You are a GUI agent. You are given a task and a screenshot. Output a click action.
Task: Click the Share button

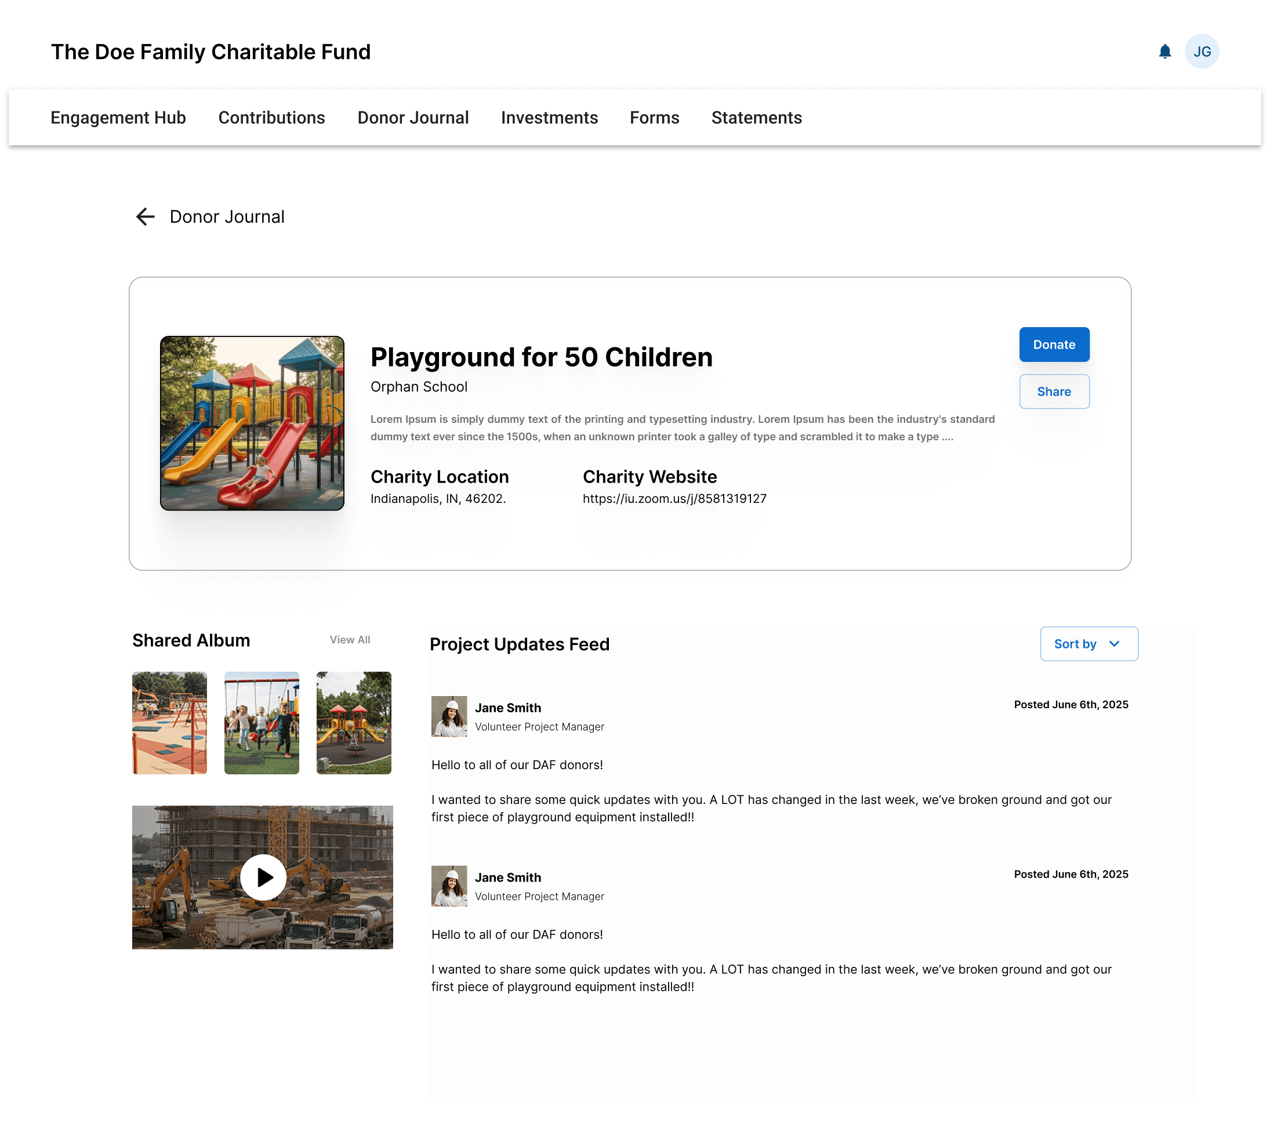click(1054, 392)
